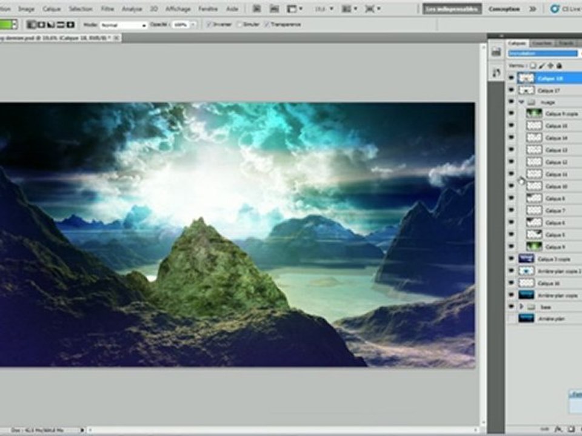Hide the Calque 18 layer
This screenshot has height=436, width=582.
[511, 78]
